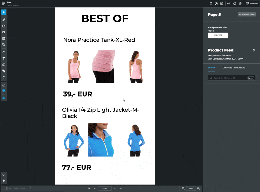Click the Add template button
The height and width of the screenshot is (192, 260).
point(247,14)
